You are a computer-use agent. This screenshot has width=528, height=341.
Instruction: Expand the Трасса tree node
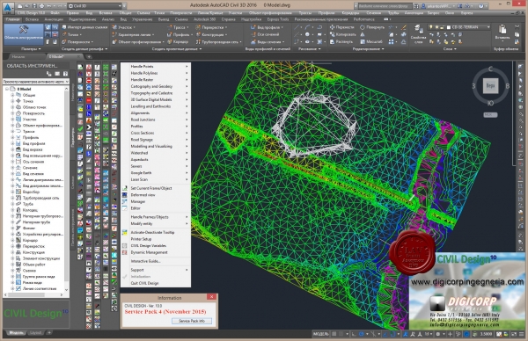[x=12, y=131]
